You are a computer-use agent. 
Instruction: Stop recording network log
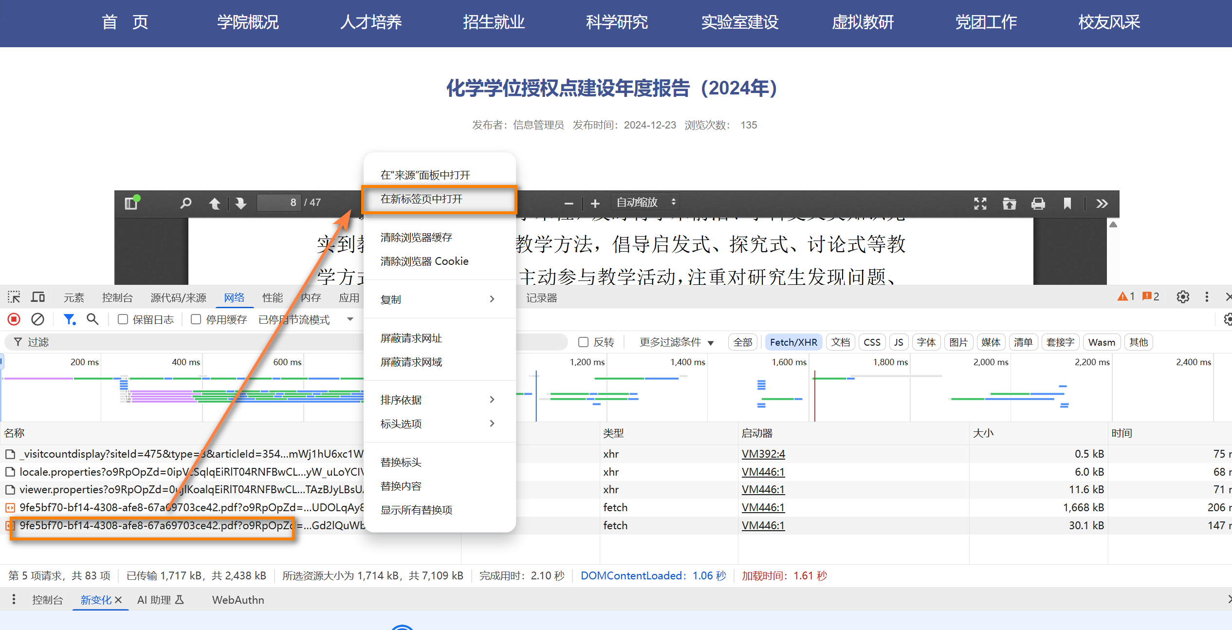pyautogui.click(x=14, y=319)
